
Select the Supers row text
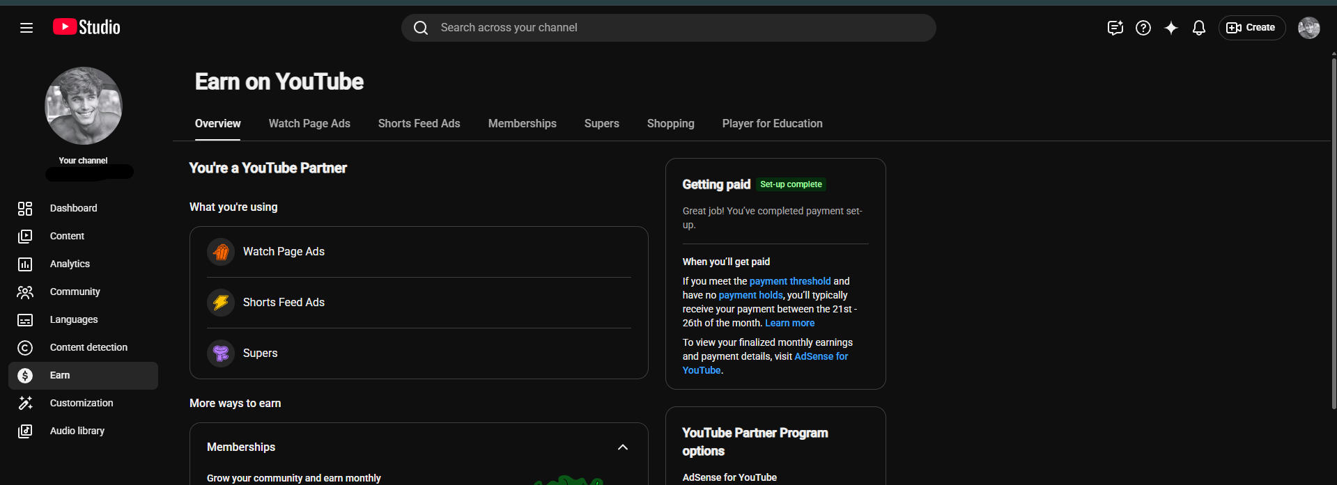pyautogui.click(x=261, y=353)
